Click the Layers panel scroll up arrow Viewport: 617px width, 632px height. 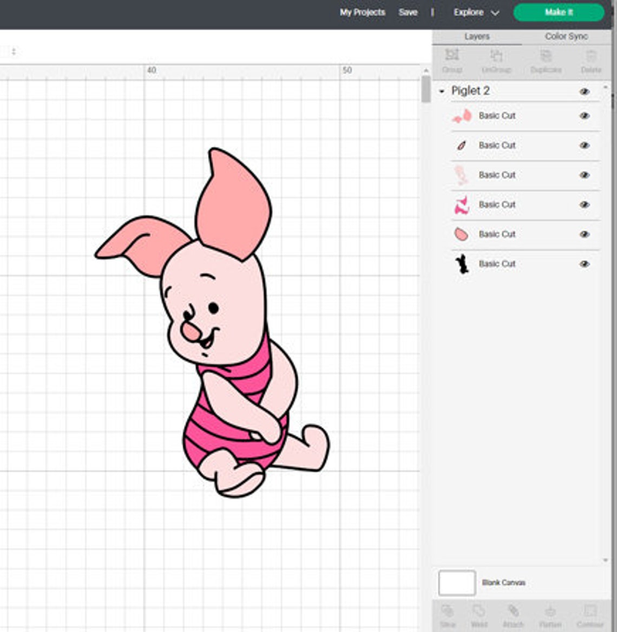coord(605,87)
